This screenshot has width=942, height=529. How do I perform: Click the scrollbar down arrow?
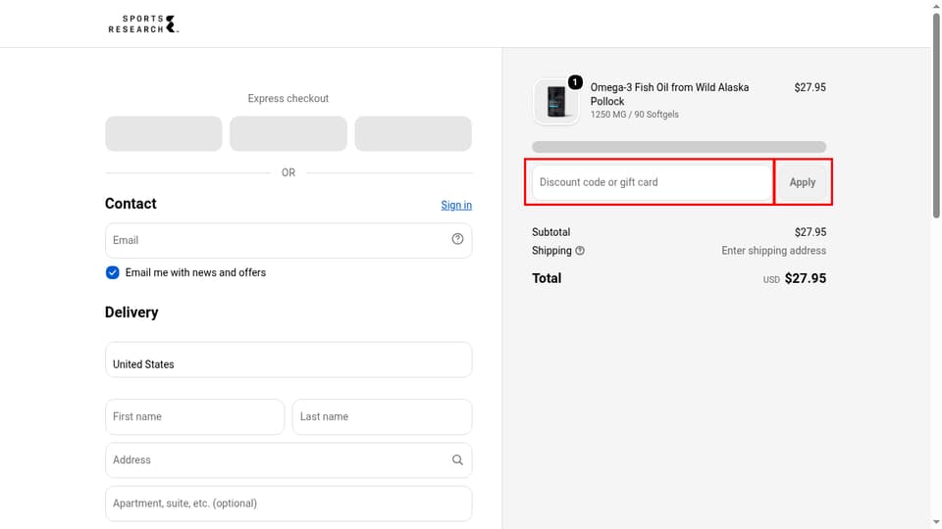(936, 522)
